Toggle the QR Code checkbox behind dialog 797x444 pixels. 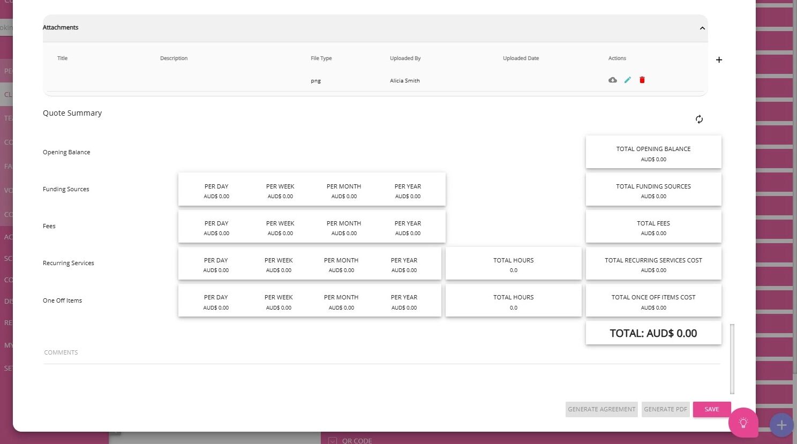coord(333,441)
